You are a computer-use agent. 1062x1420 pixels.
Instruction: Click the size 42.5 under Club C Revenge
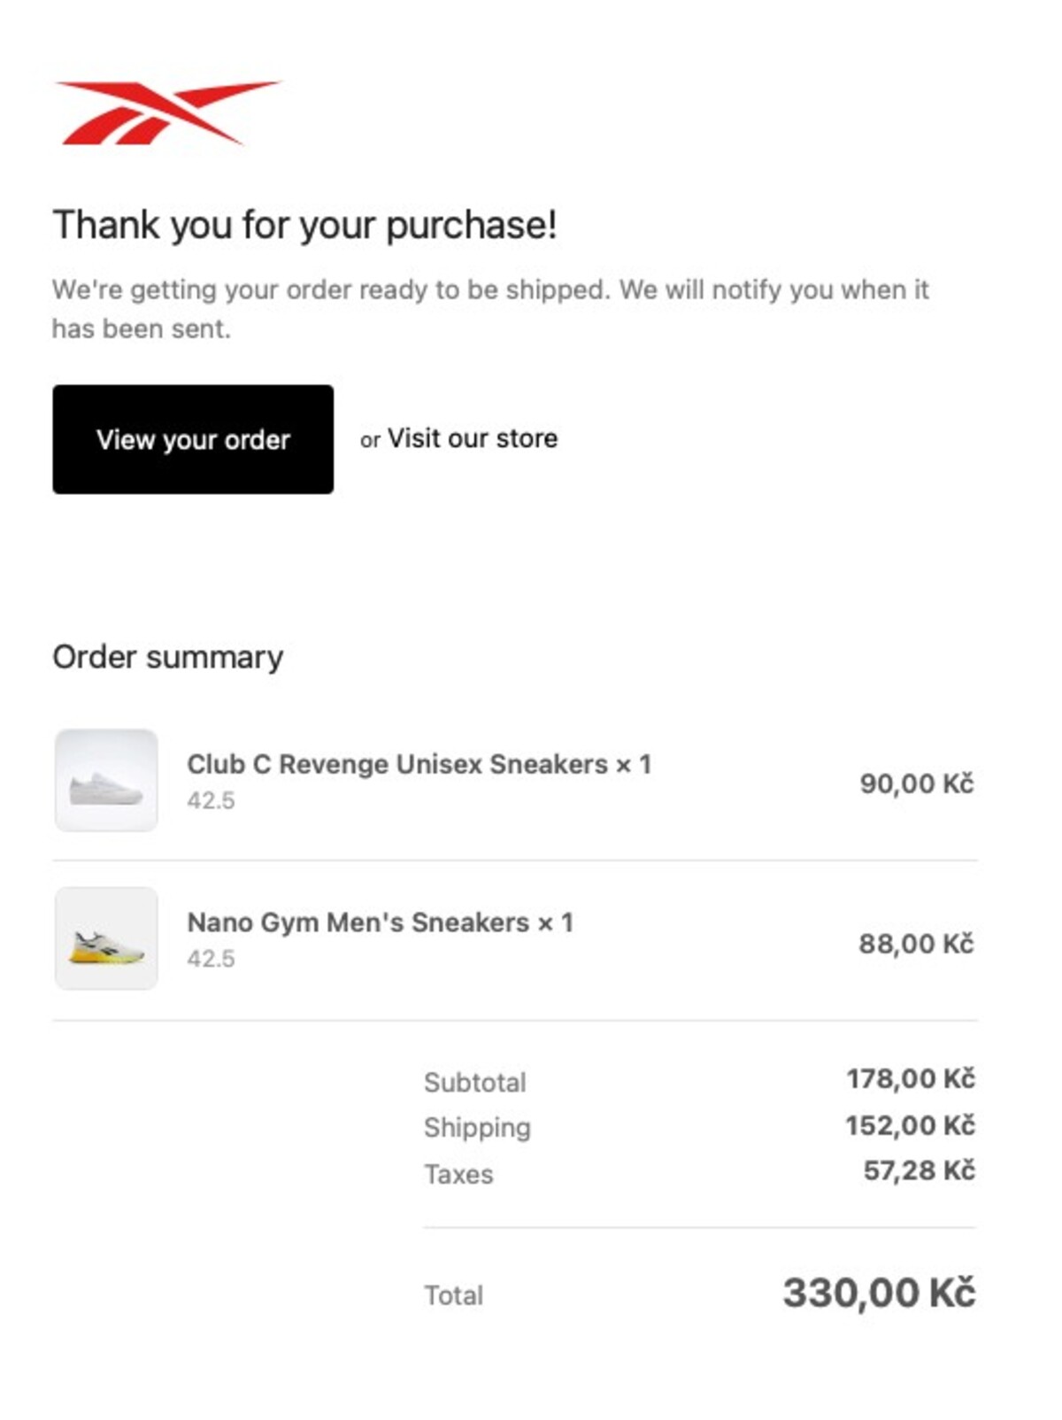tap(211, 800)
